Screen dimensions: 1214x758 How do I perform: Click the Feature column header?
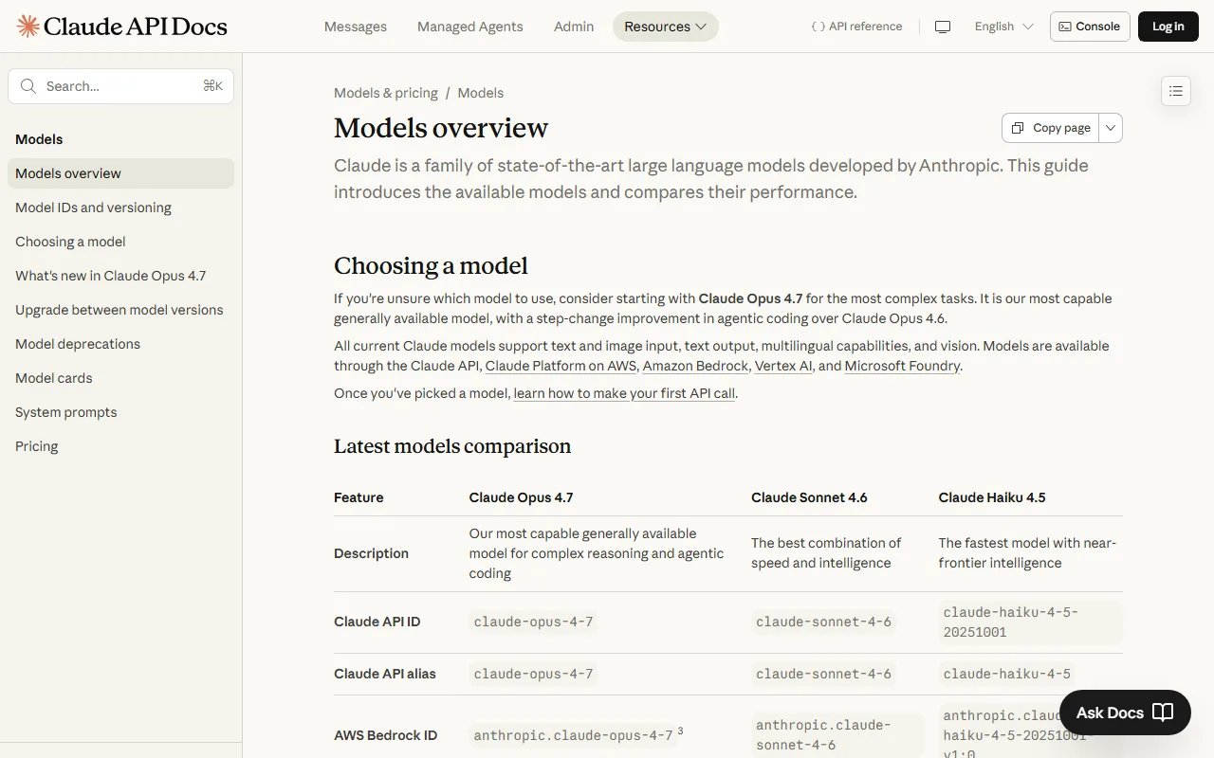click(359, 497)
